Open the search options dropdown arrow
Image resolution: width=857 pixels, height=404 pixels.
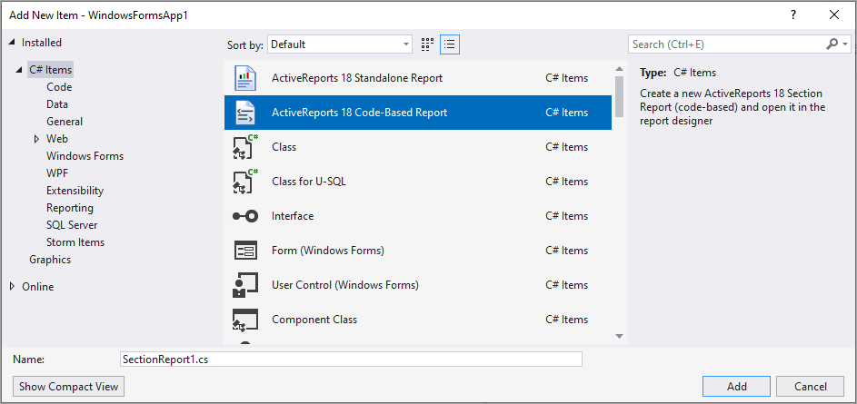click(x=845, y=44)
